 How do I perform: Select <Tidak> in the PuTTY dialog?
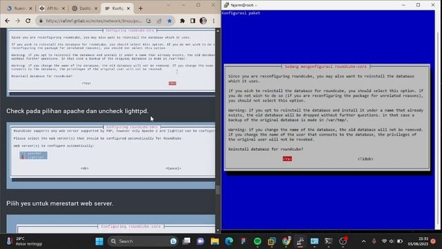pos(365,159)
